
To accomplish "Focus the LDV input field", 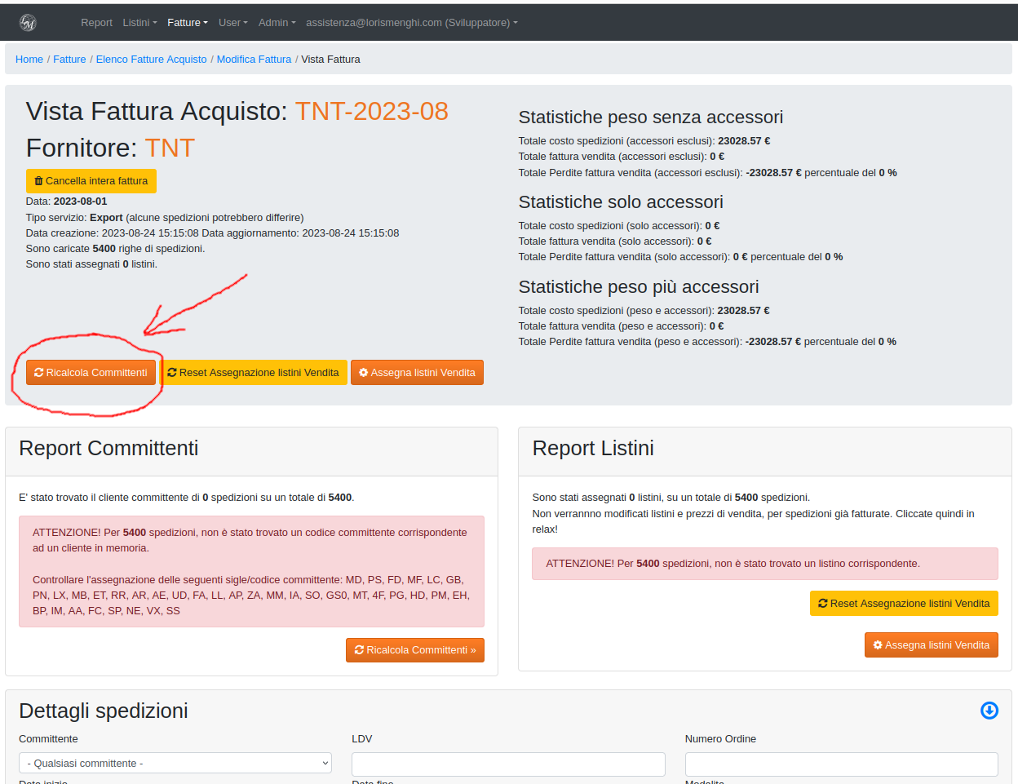I will pyautogui.click(x=507, y=764).
